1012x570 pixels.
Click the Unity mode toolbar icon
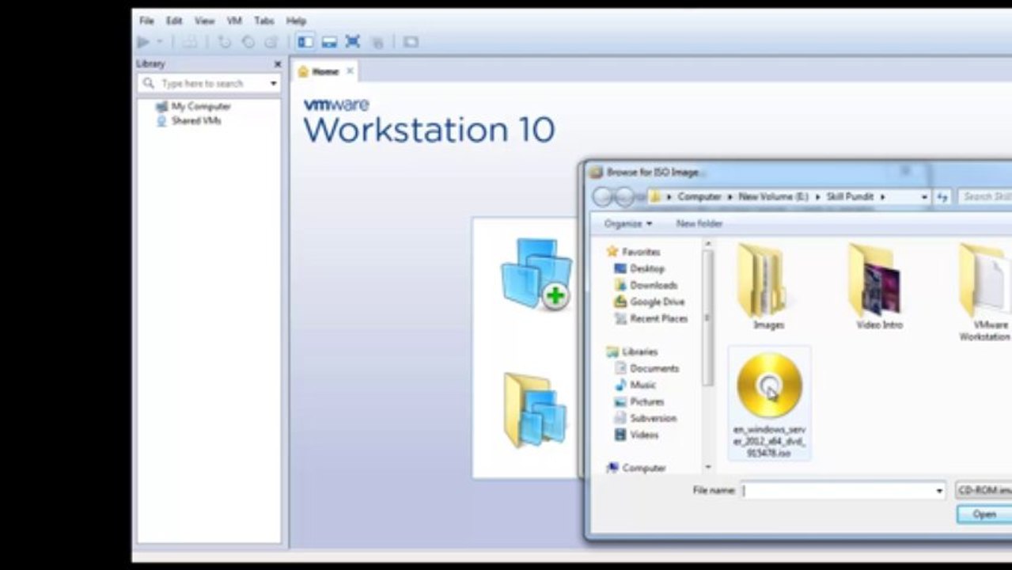pyautogui.click(x=377, y=42)
